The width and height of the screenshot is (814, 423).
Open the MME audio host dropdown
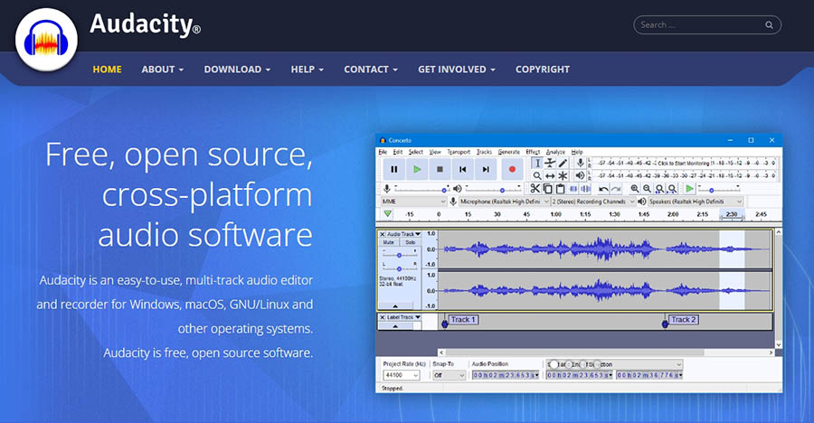(413, 202)
